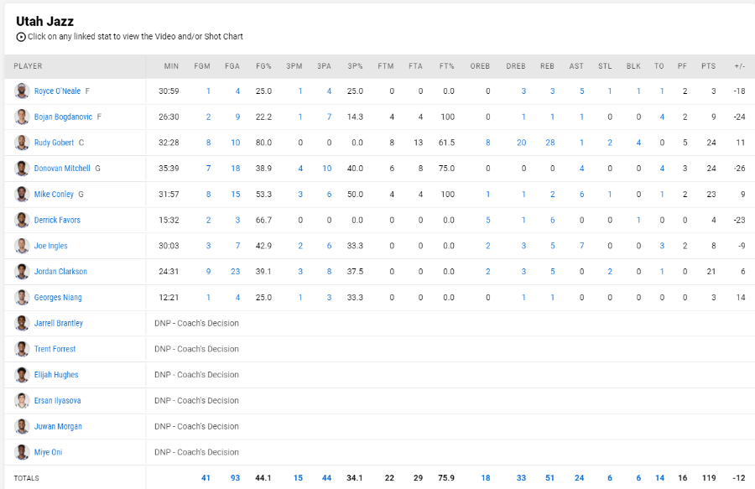
Task: Click Georges Niang's headshot photo
Action: tap(22, 298)
